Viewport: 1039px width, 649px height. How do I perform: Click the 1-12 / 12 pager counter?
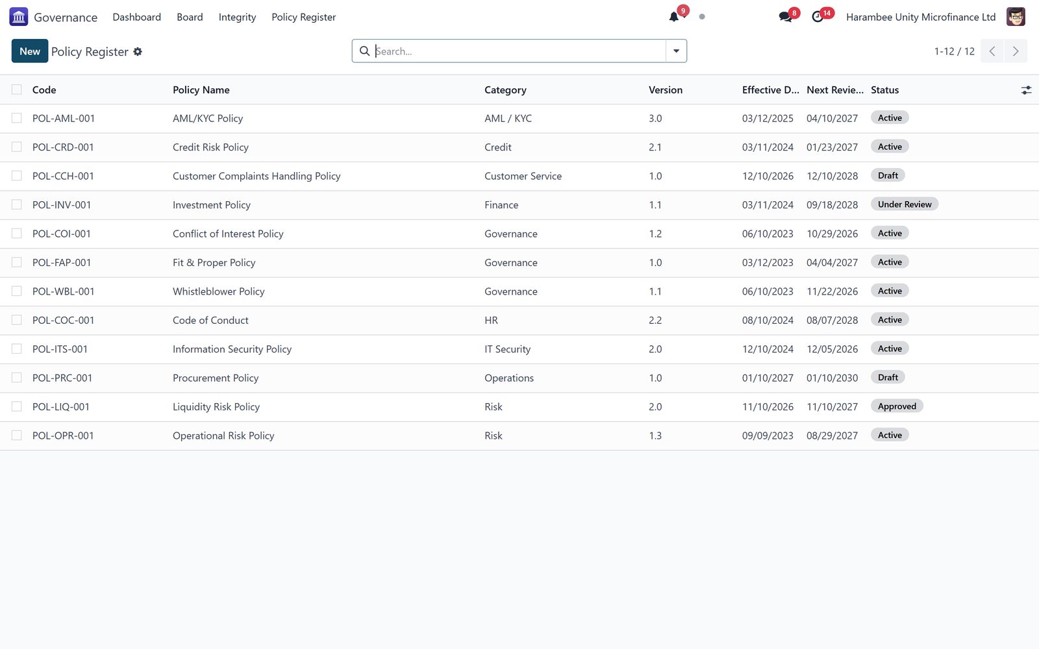(954, 51)
